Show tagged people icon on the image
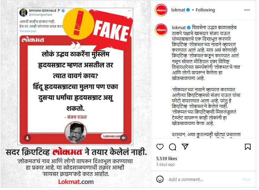 28,138
